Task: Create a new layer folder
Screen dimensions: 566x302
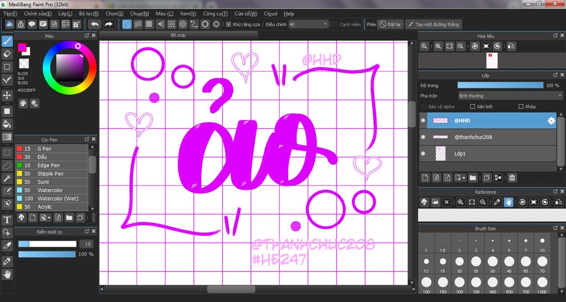Action: (473, 178)
